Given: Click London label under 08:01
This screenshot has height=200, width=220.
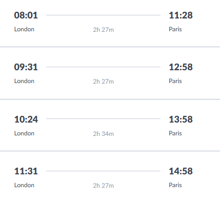Looking at the screenshot, I should pyautogui.click(x=24, y=29).
